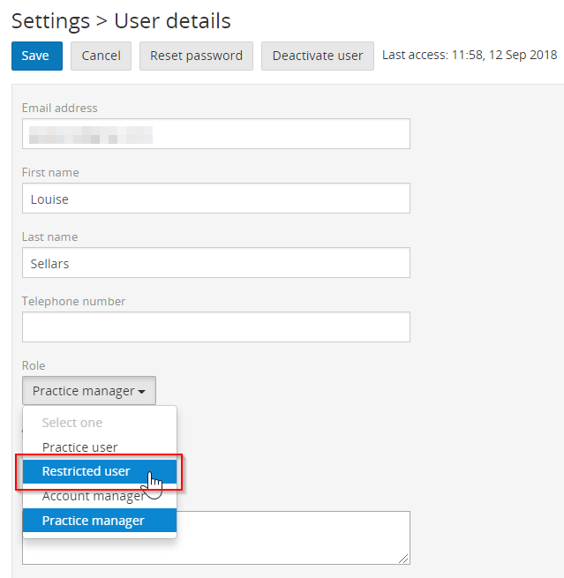Select Practice user from role list
The width and height of the screenshot is (564, 578).
pyautogui.click(x=100, y=447)
